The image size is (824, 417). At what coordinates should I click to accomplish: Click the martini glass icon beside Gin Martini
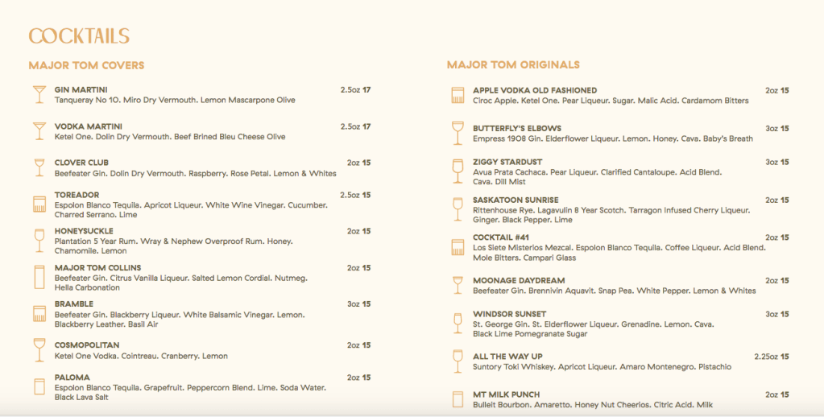point(39,94)
